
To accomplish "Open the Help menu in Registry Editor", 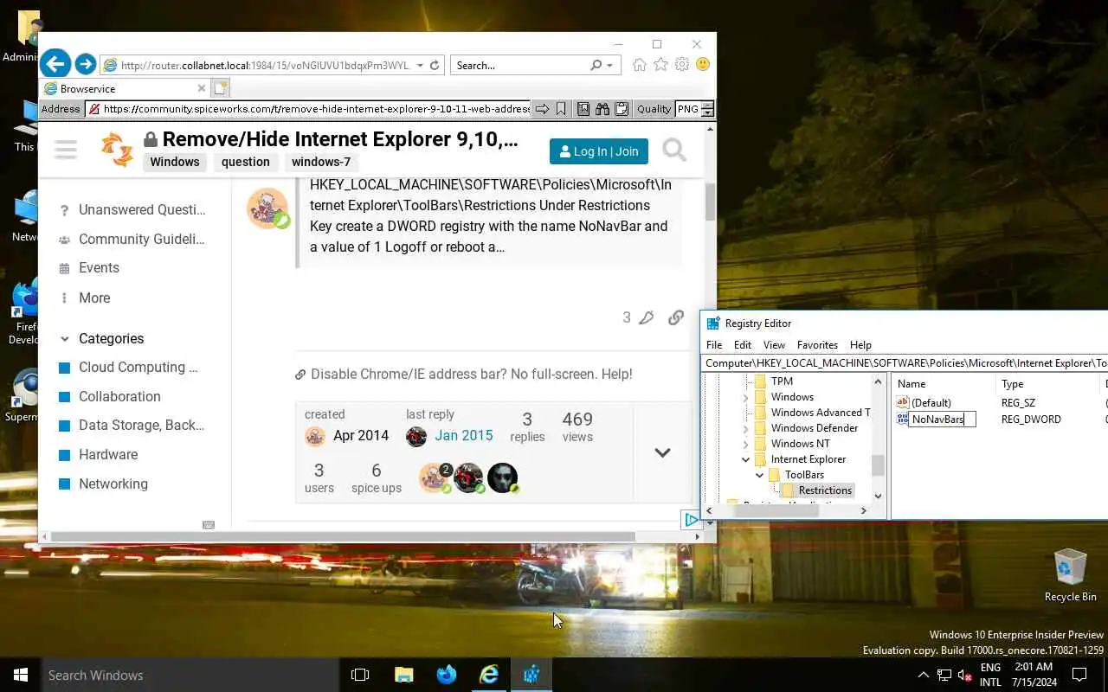I will tap(860, 344).
